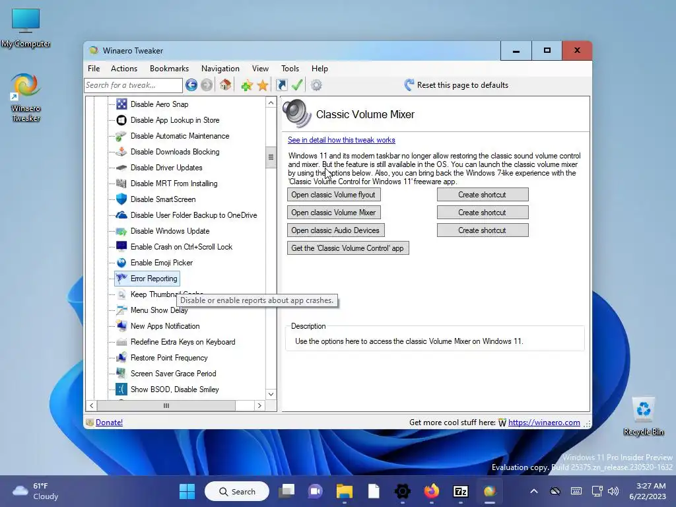Click Open classic Volume Mixer button
The height and width of the screenshot is (507, 676).
[x=333, y=212]
